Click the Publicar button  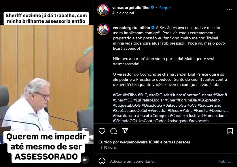225,161
